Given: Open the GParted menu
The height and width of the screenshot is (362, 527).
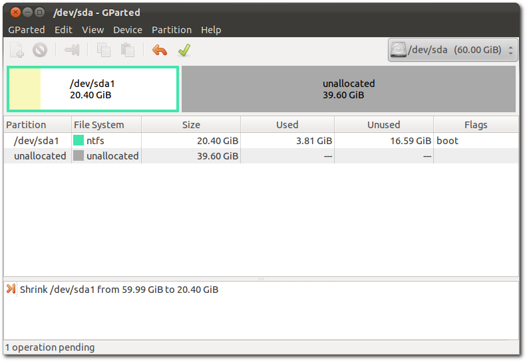Looking at the screenshot, I should (26, 30).
